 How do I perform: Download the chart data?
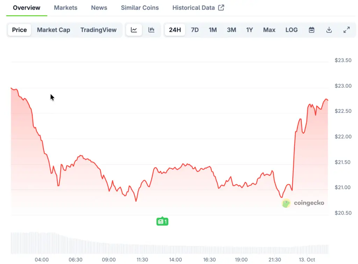pyautogui.click(x=329, y=30)
